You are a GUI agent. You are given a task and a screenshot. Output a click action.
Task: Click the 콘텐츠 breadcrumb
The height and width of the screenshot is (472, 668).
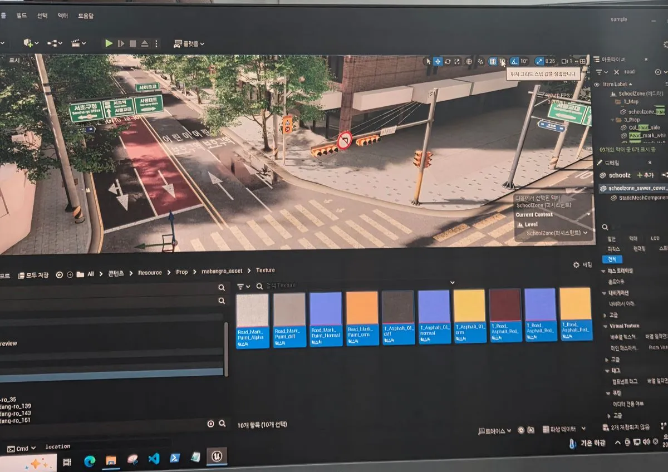(116, 274)
